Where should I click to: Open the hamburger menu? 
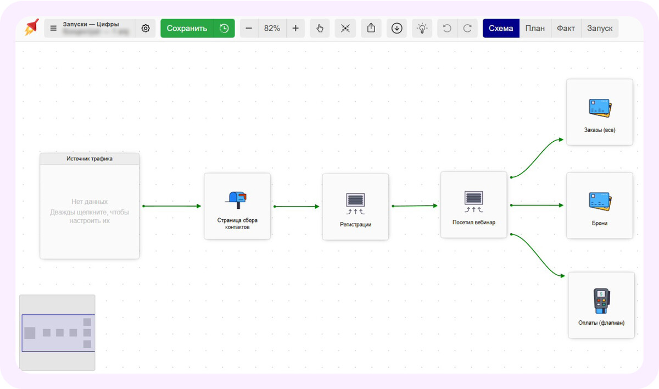[53, 29]
